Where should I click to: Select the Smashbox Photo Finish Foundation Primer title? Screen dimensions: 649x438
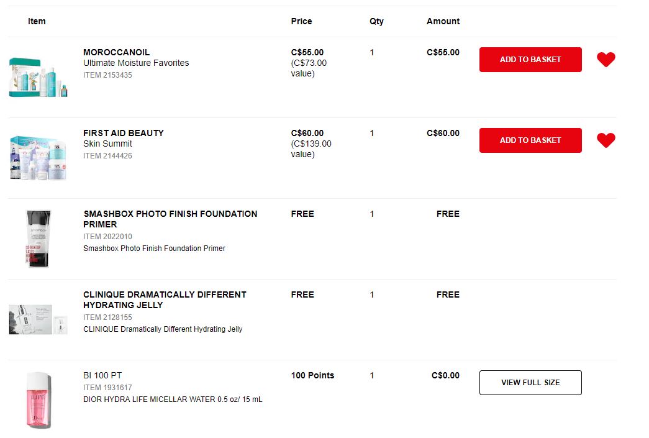[170, 219]
